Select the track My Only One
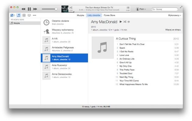The height and width of the screenshot is (121, 192). click(148, 66)
